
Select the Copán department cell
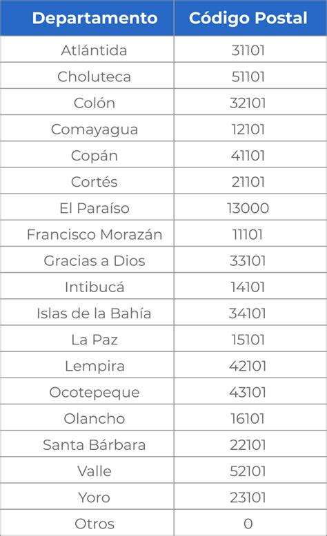click(87, 154)
